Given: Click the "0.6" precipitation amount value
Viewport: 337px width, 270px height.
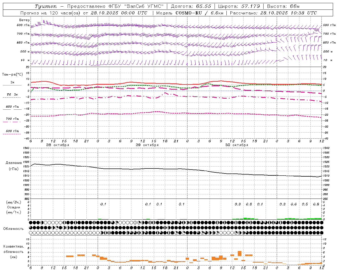Looking at the screenshot, I should click(x=294, y=204).
